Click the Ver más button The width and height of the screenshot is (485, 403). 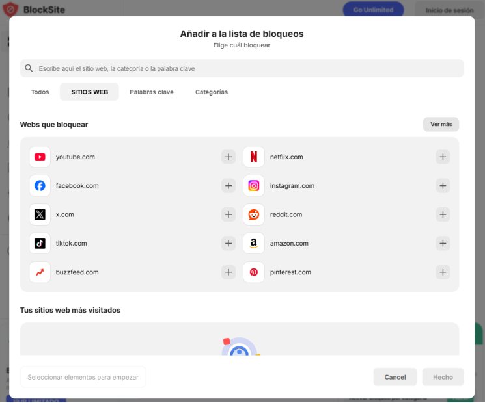click(441, 124)
